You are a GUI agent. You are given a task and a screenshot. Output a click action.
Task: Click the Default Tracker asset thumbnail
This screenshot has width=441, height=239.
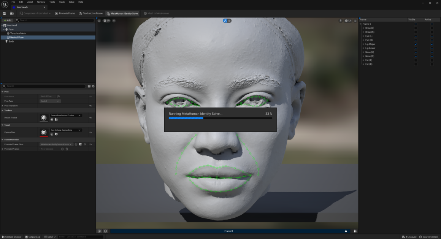tap(44, 118)
